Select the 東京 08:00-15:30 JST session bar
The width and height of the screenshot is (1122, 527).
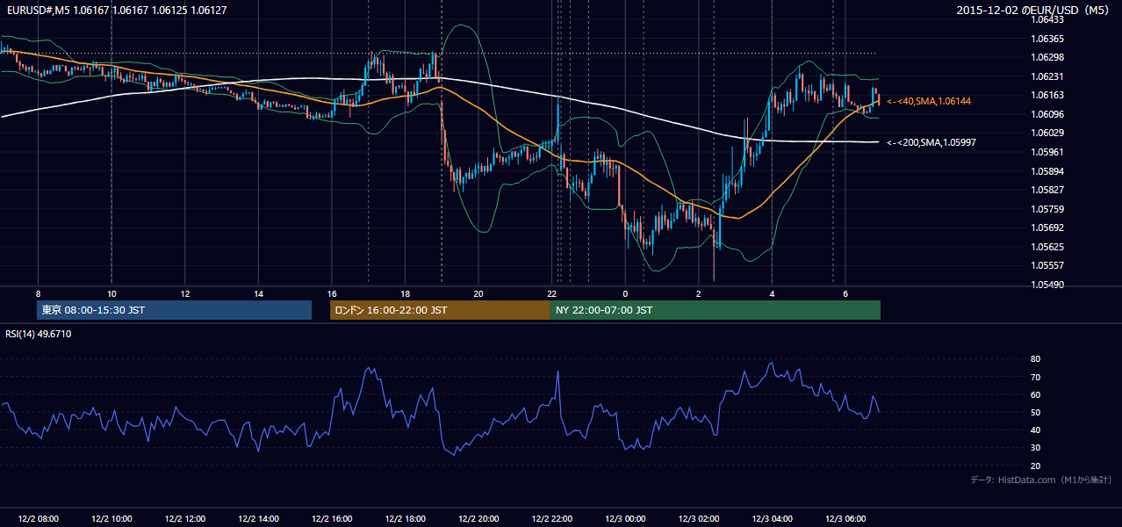[x=175, y=310]
